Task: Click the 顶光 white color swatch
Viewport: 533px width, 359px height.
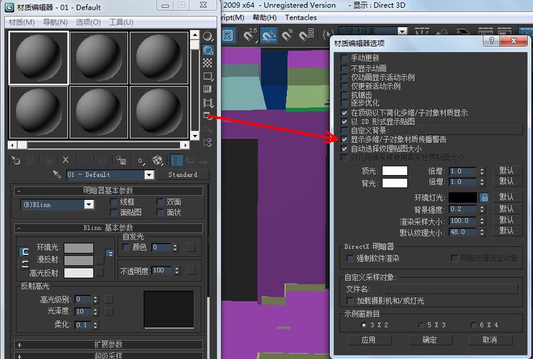Action: (395, 171)
